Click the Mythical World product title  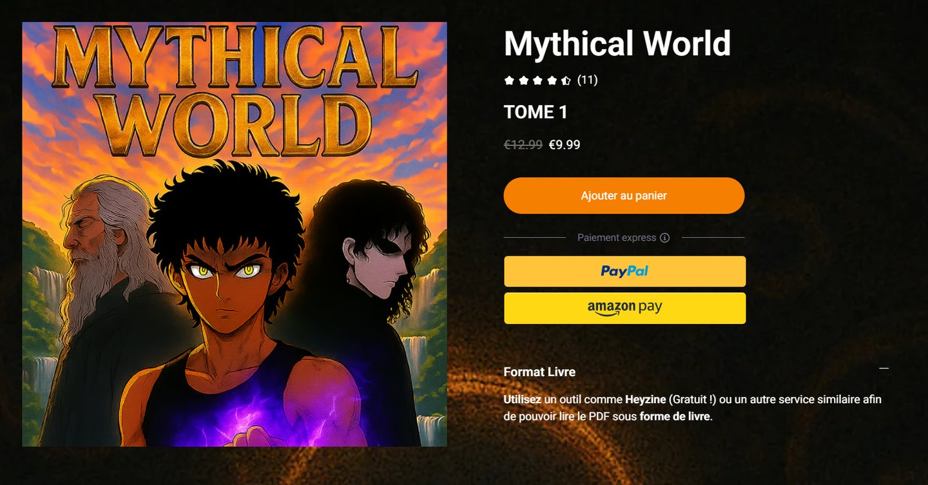click(617, 44)
